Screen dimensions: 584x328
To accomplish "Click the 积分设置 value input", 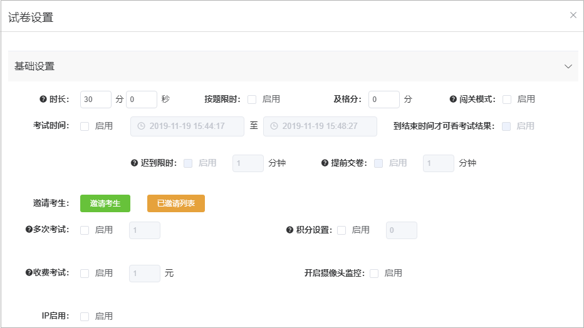I will coord(402,230).
